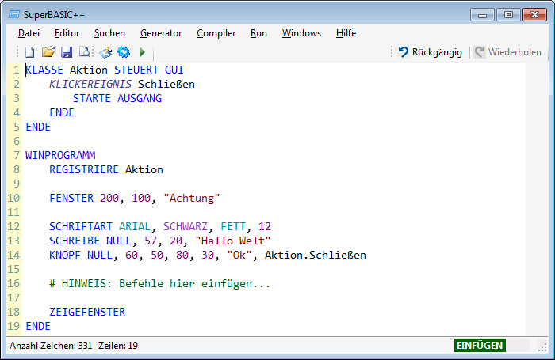Maximize the SuperBASIC++ window

[x=508, y=15]
